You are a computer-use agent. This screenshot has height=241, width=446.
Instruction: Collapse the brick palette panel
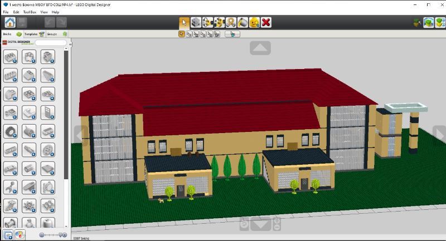(x=71, y=43)
